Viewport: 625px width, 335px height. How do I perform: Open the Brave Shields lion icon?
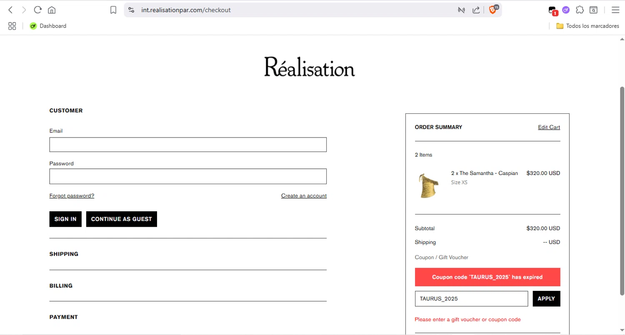click(x=493, y=10)
